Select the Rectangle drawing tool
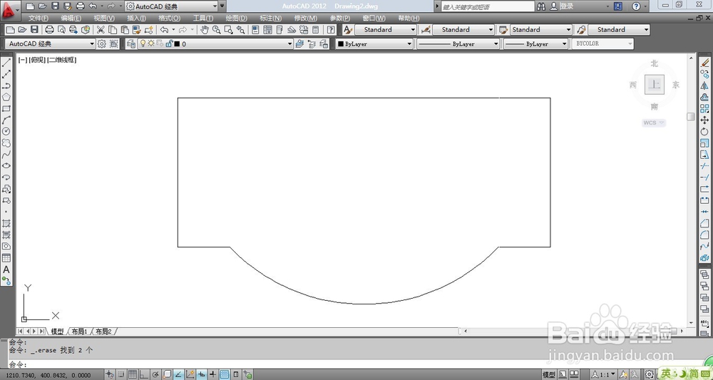Screen dimensions: 713x380 tap(6, 108)
